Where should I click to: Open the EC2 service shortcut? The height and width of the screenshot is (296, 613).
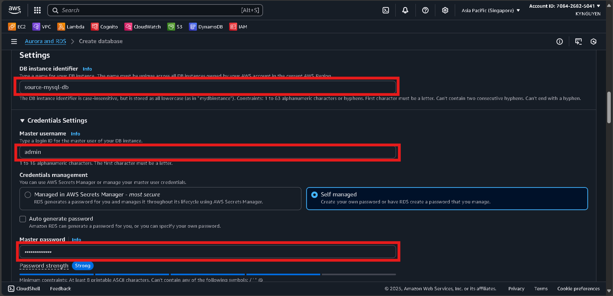click(17, 27)
